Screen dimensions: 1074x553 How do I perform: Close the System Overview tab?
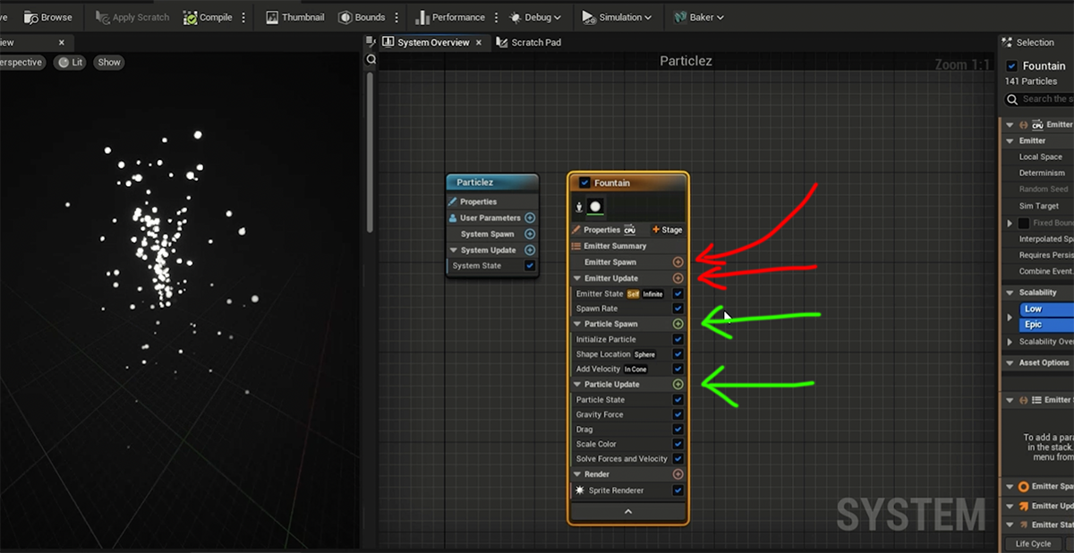tap(479, 42)
